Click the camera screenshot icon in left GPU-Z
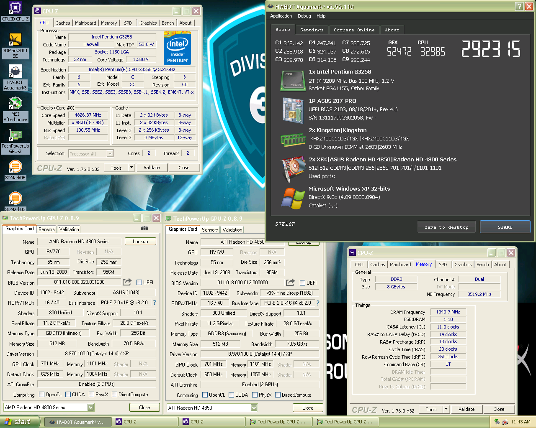536x428 pixels. pos(144,229)
